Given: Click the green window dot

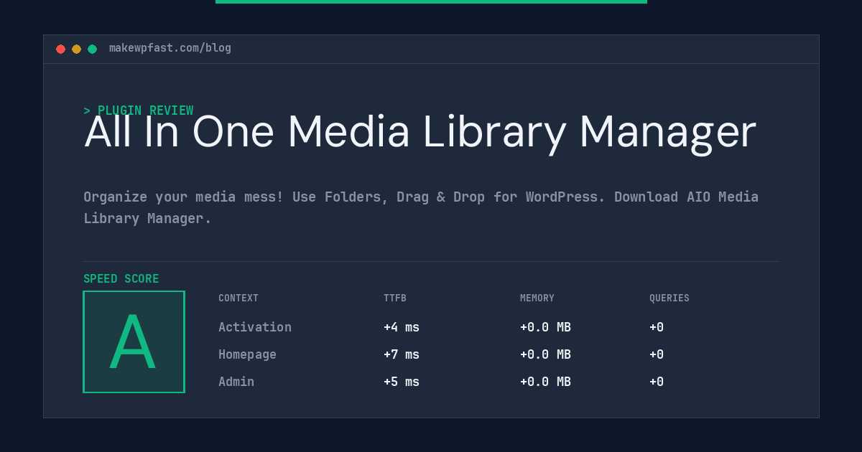Looking at the screenshot, I should [x=92, y=49].
